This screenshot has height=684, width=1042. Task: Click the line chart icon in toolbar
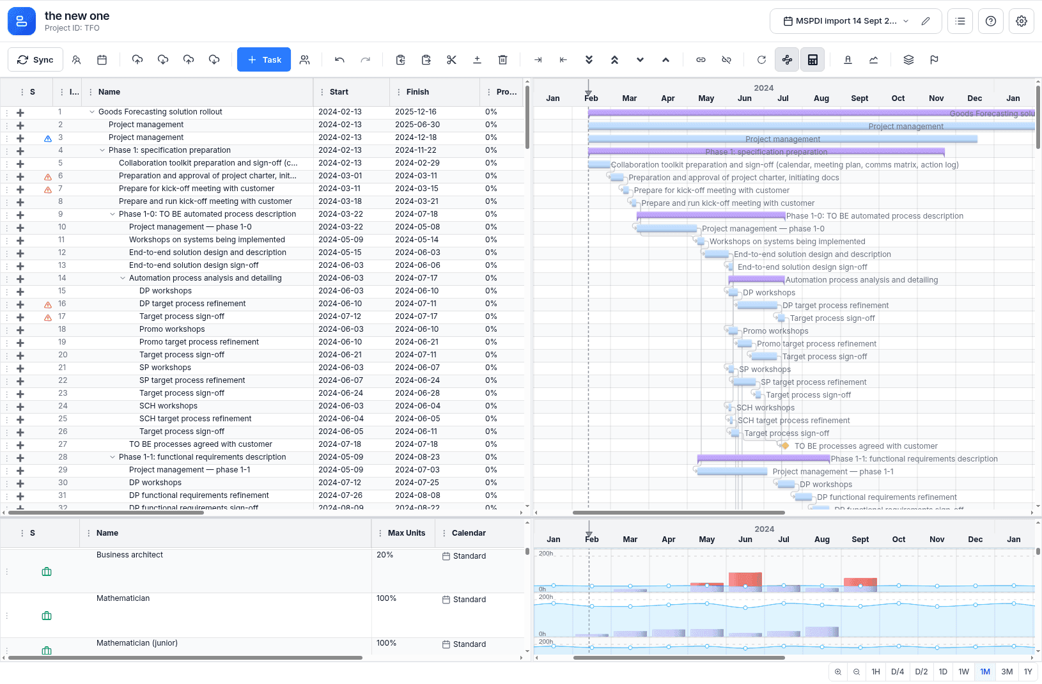873,59
